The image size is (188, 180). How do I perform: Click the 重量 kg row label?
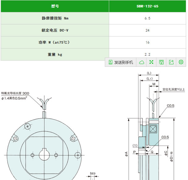click(x=55, y=54)
